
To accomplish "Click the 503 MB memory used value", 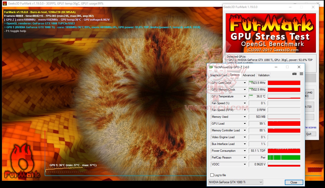I will [258, 117].
